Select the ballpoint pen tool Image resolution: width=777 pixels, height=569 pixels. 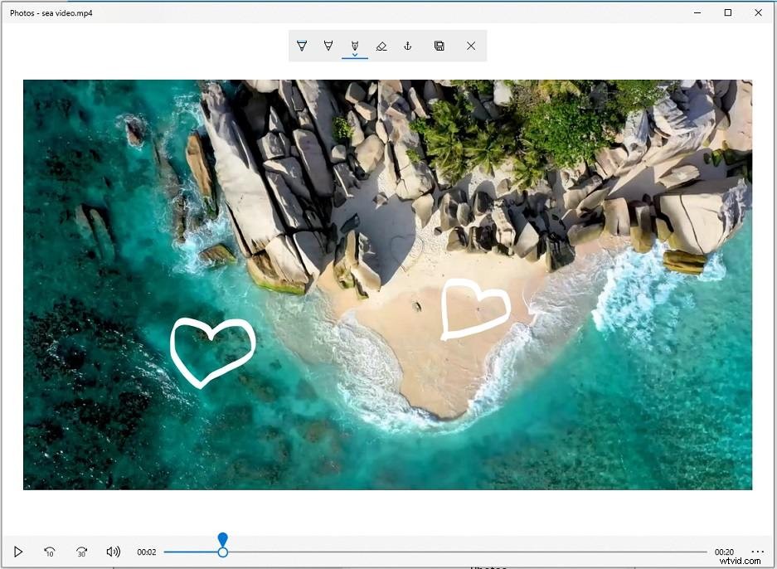click(302, 46)
